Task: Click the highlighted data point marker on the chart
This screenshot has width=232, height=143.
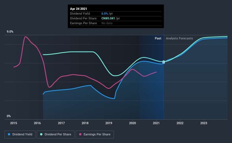Action: [164, 62]
